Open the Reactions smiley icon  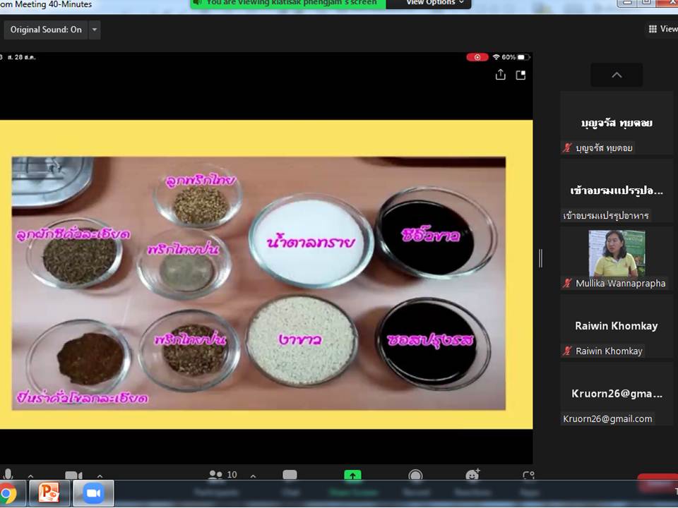click(472, 474)
